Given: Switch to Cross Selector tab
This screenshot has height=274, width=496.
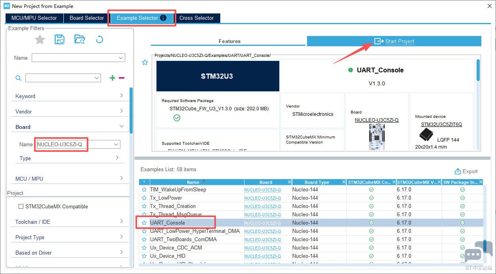Looking at the screenshot, I should coord(196,18).
